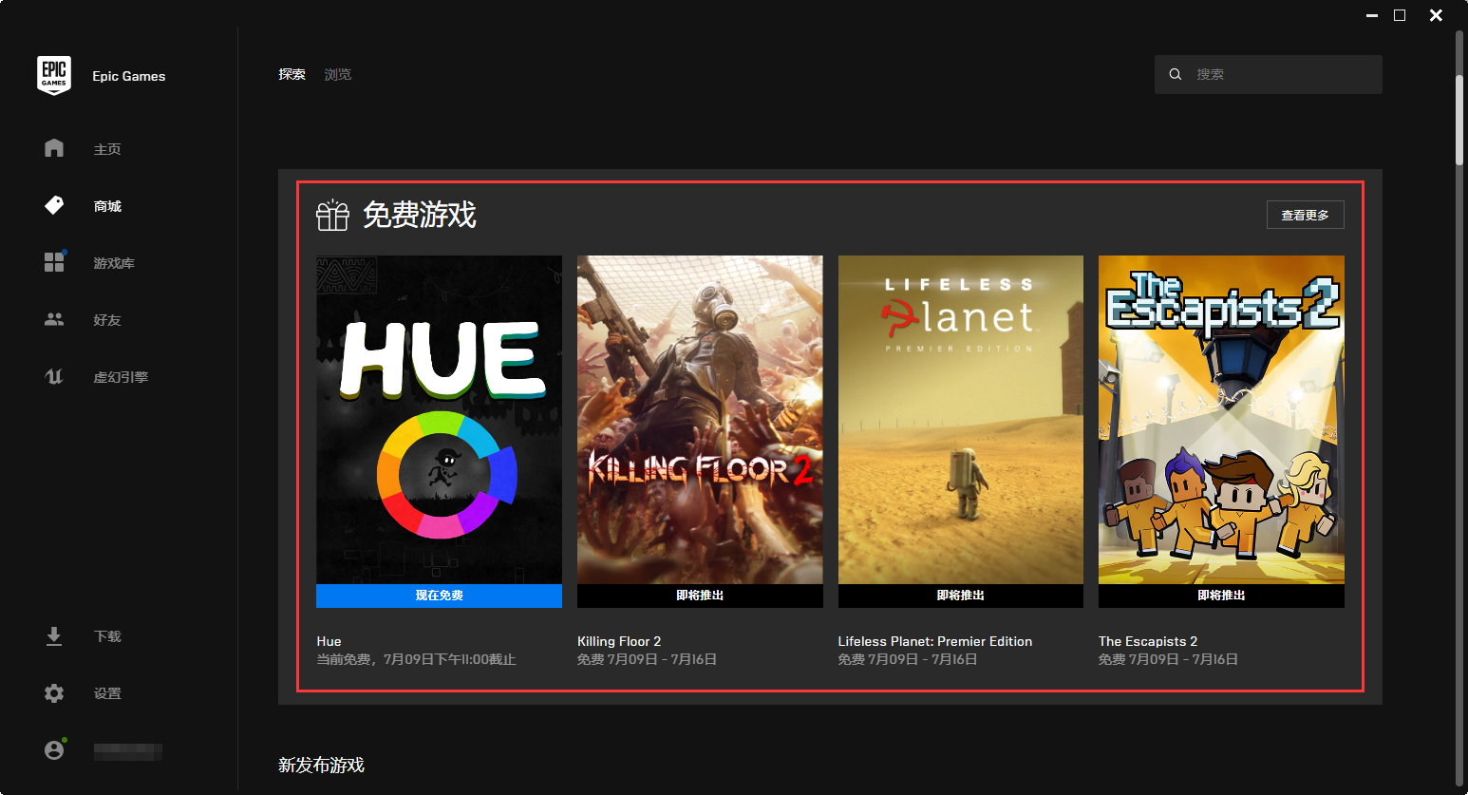The width and height of the screenshot is (1468, 795).
Task: Click the date text under Lifeless Planet
Action: click(x=908, y=659)
